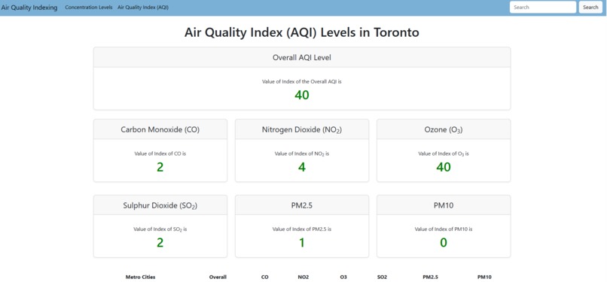Click the CO table column header
607x282 pixels.
tap(265, 277)
